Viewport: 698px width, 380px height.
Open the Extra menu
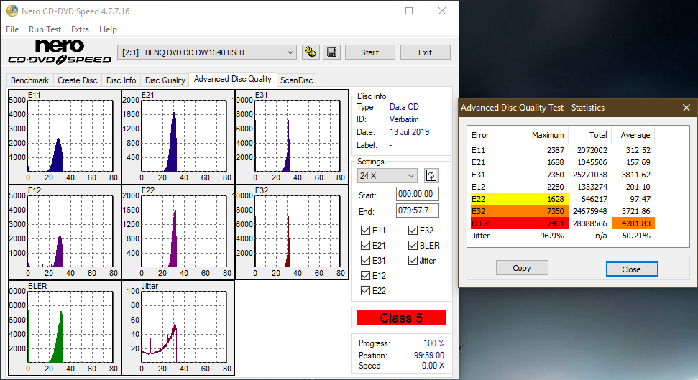pyautogui.click(x=80, y=29)
